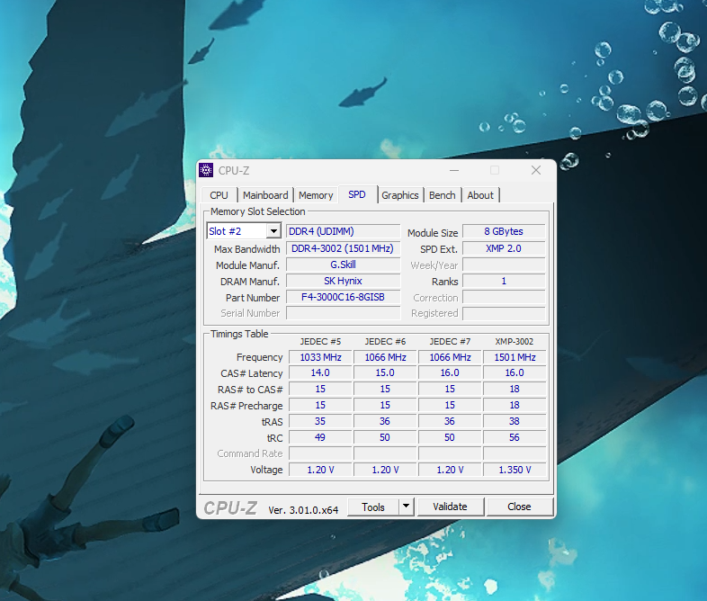Open the CPU tab
This screenshot has height=601, width=707.
(x=219, y=195)
